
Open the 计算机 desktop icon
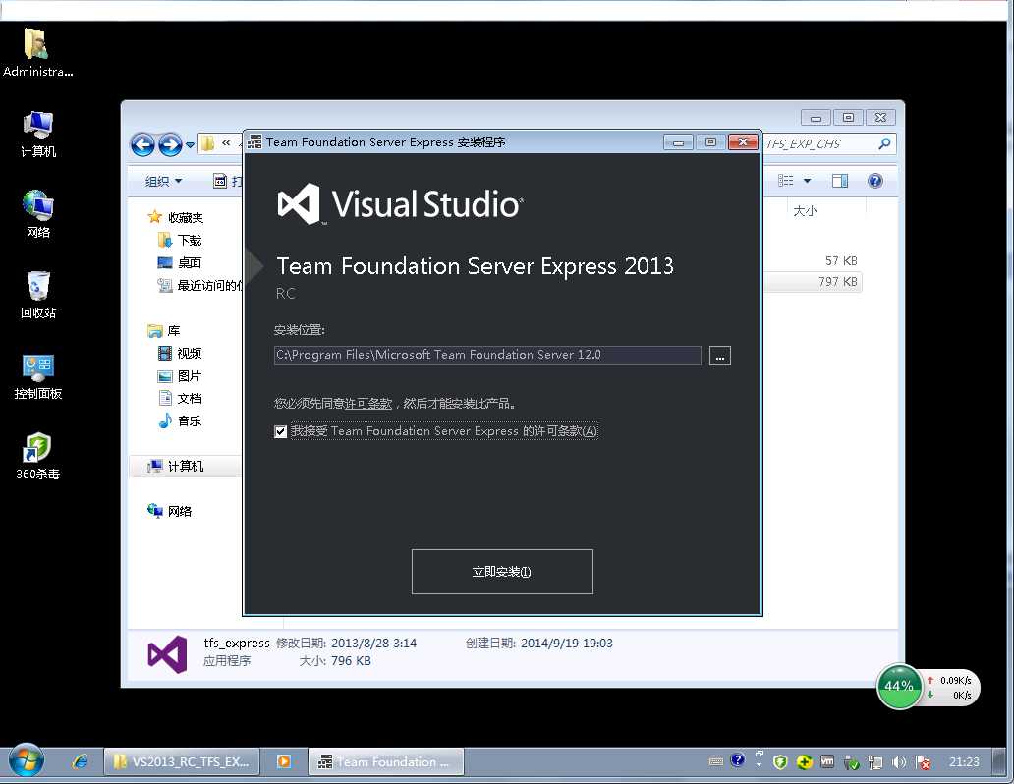(38, 134)
